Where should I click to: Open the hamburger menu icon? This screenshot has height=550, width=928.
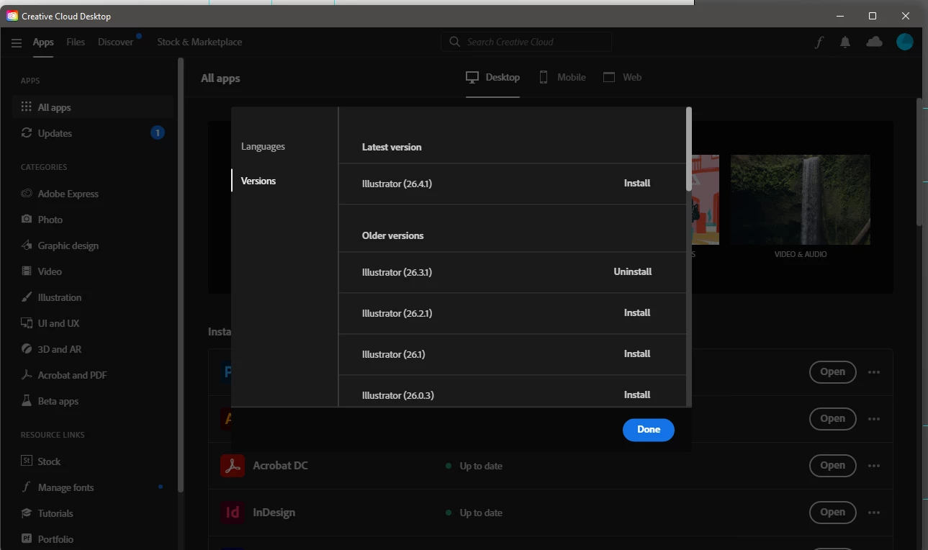[17, 42]
